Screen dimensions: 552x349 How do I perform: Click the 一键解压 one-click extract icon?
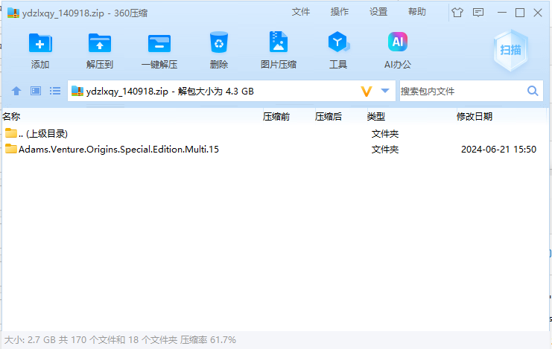[159, 44]
